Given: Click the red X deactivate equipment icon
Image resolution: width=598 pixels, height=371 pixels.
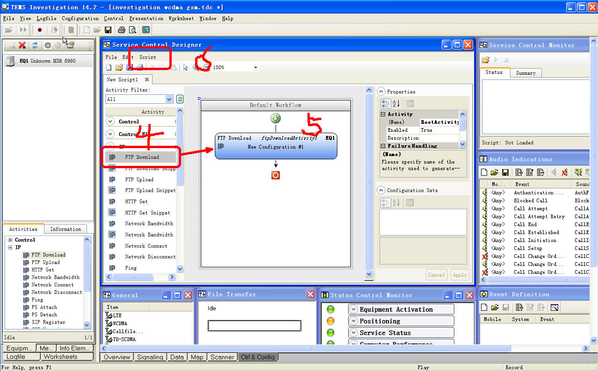Looking at the screenshot, I should pos(22,45).
